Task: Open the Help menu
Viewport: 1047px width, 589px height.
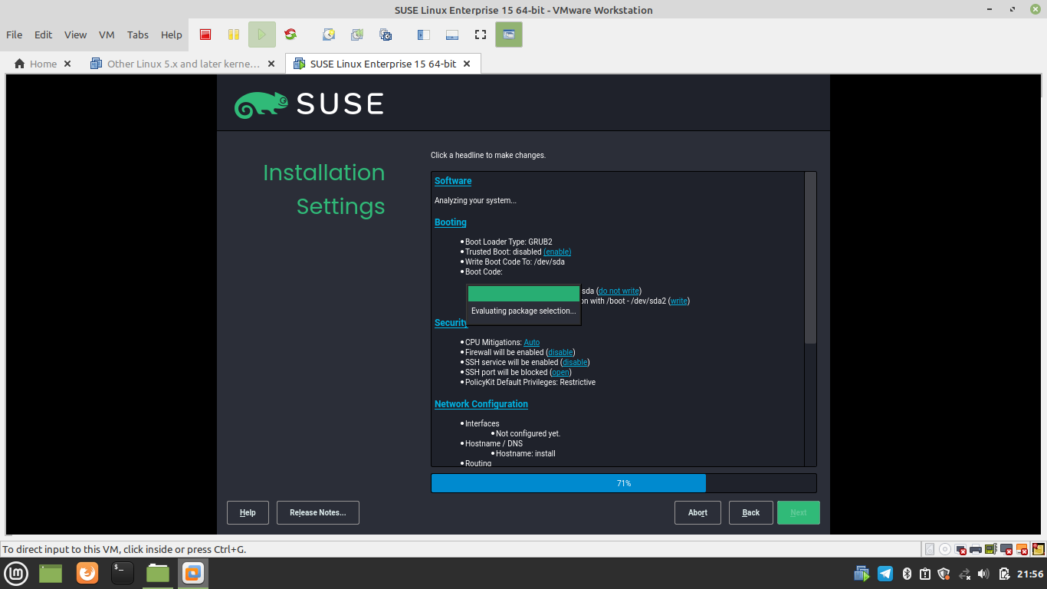Action: (172, 35)
